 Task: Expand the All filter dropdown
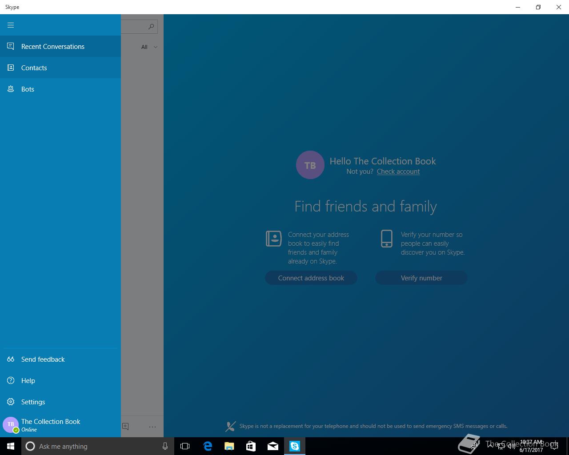tap(149, 47)
